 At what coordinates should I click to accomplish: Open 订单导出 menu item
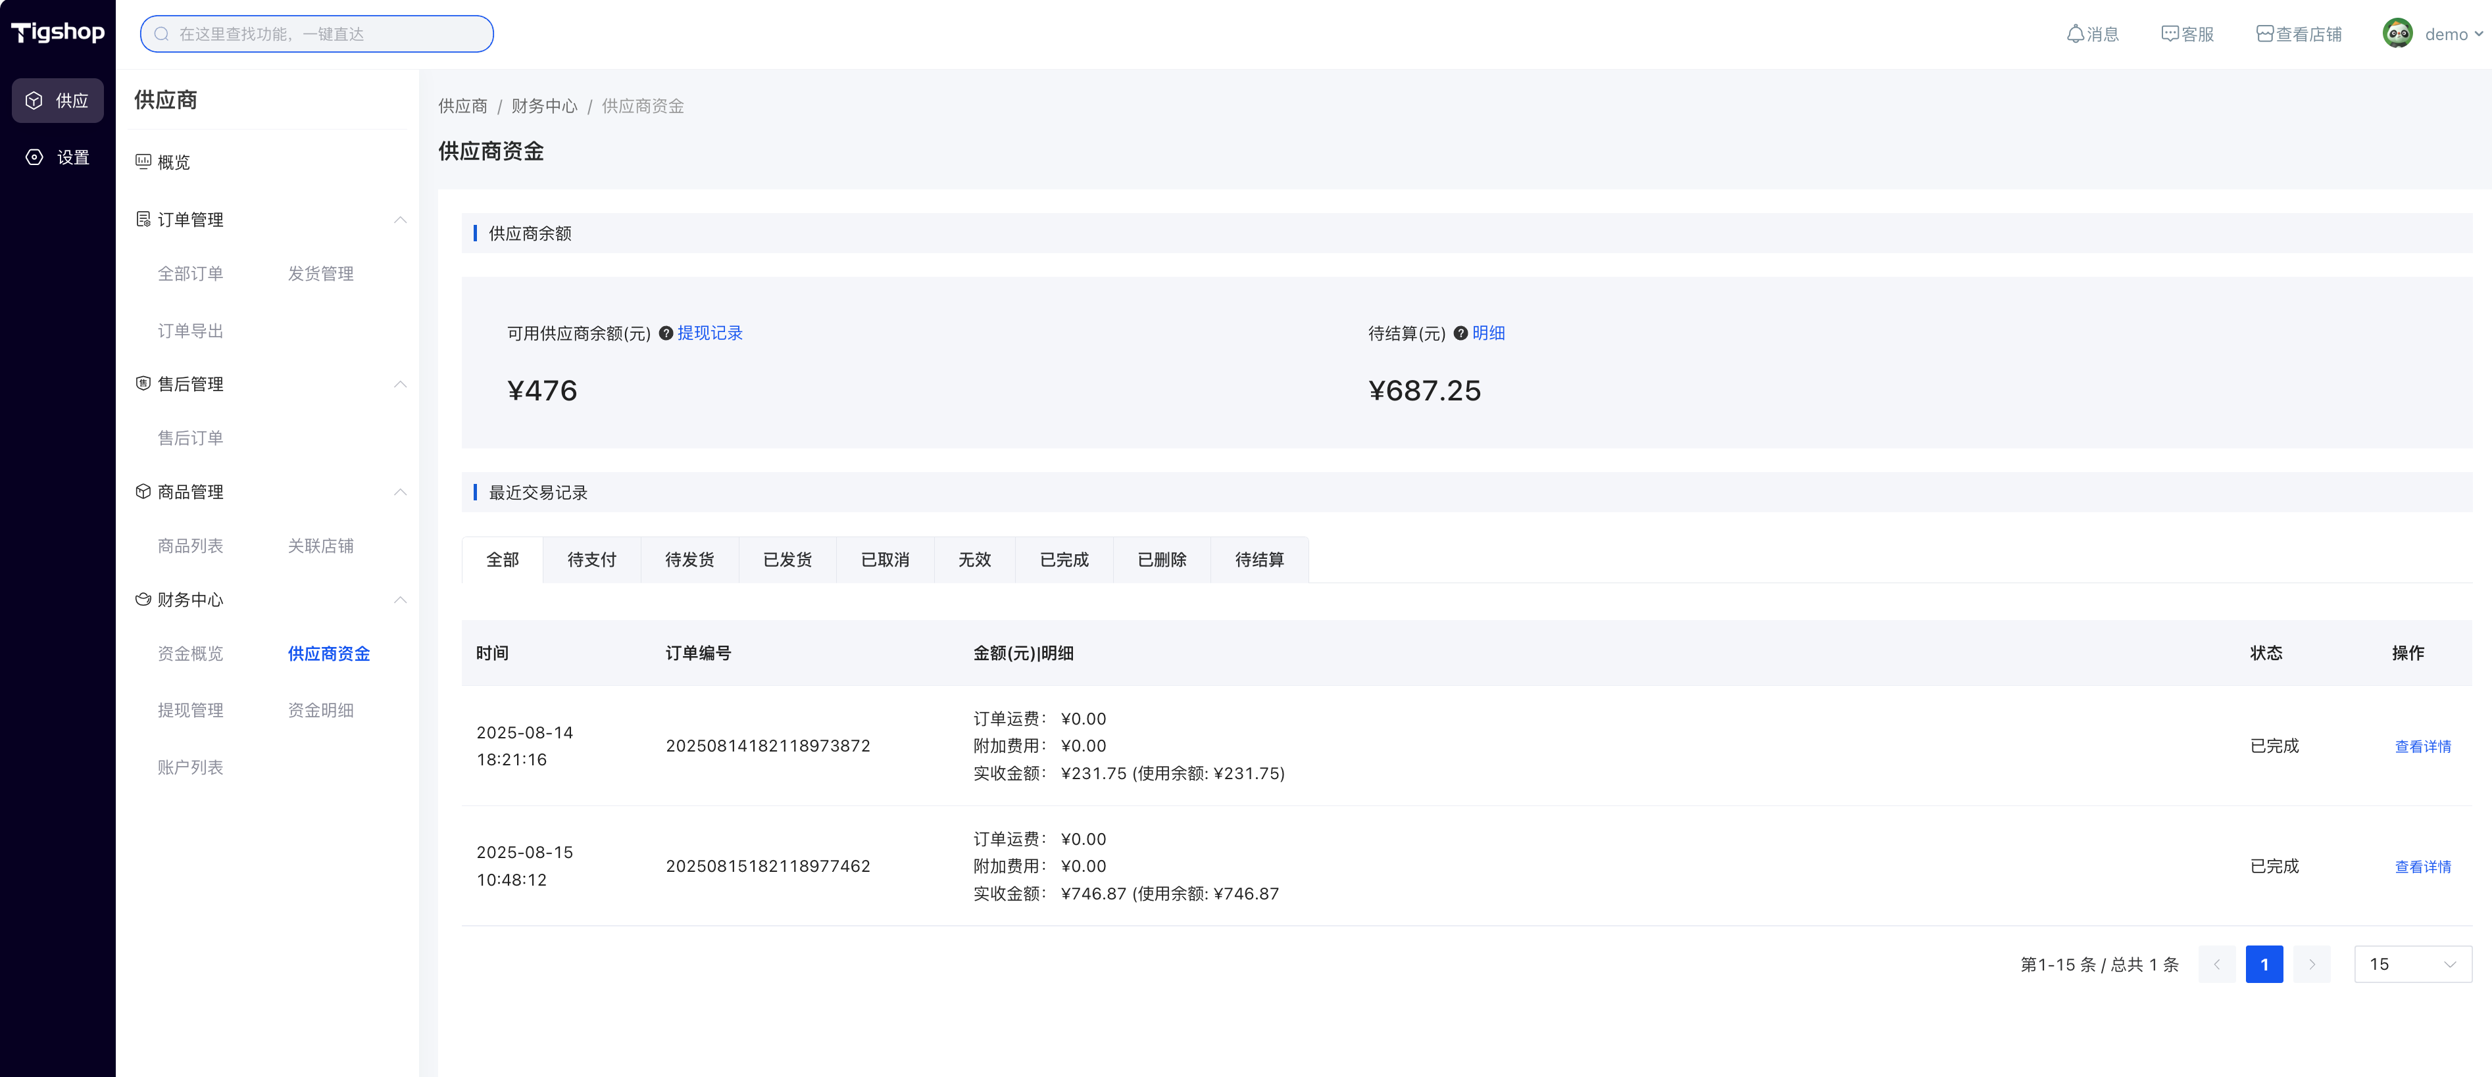click(191, 331)
